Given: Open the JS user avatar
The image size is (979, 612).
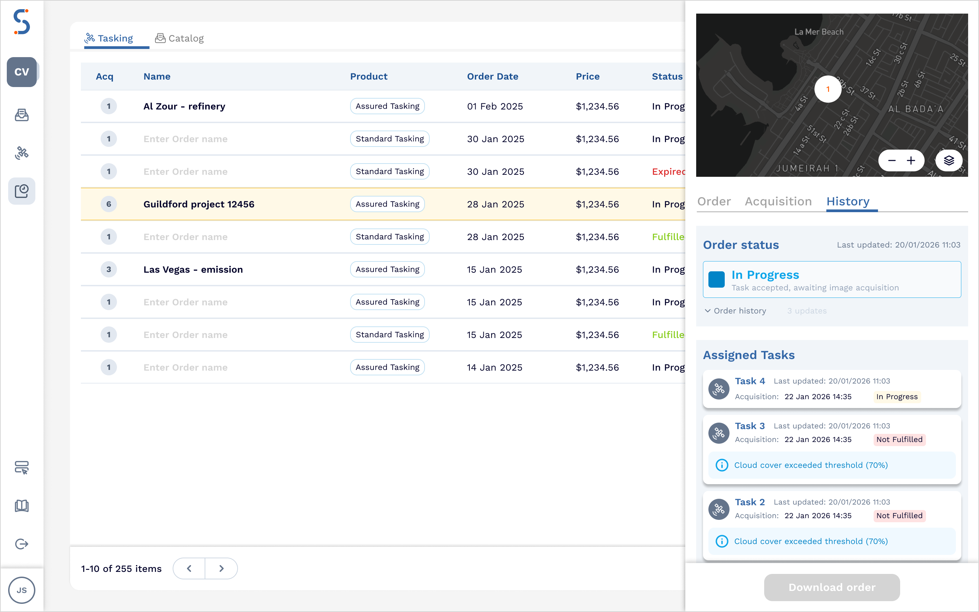Looking at the screenshot, I should (x=21, y=590).
